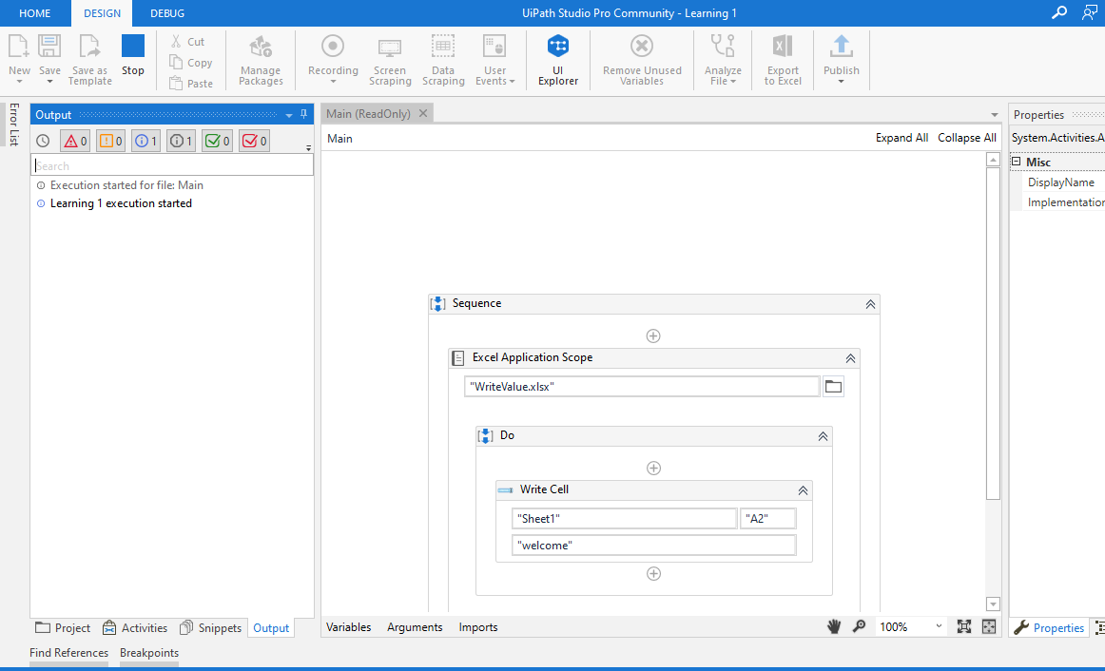Open the search icon in title bar
1105x671 pixels.
1058,12
